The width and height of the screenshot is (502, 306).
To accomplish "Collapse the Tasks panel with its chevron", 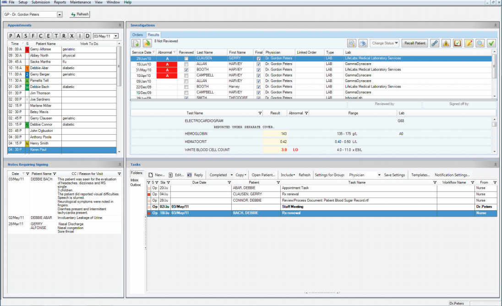I will 495,164.
